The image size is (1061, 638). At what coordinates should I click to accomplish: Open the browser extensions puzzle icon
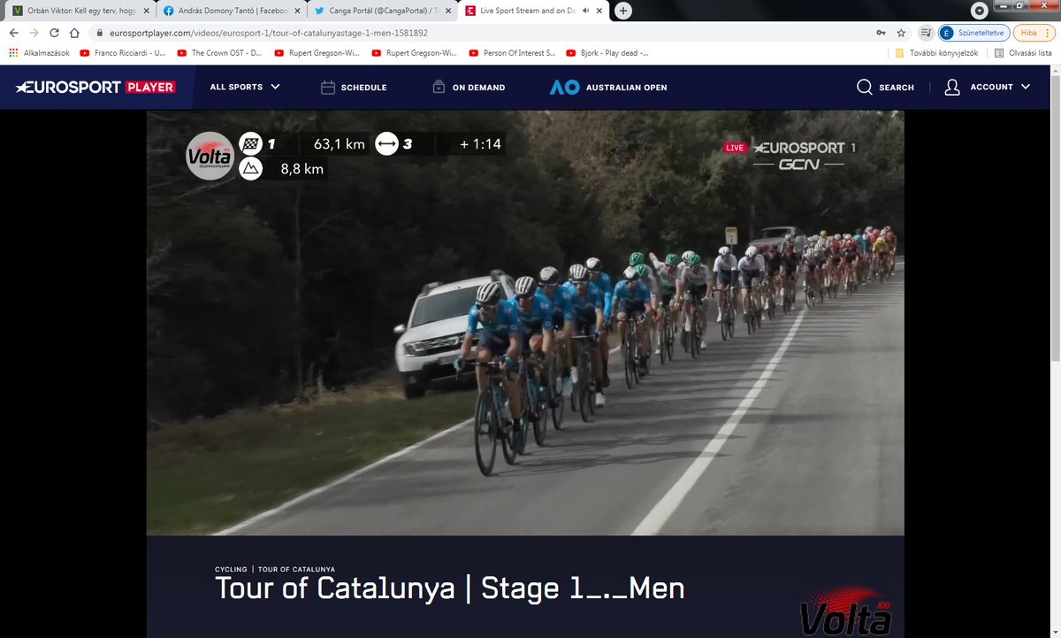[925, 32]
